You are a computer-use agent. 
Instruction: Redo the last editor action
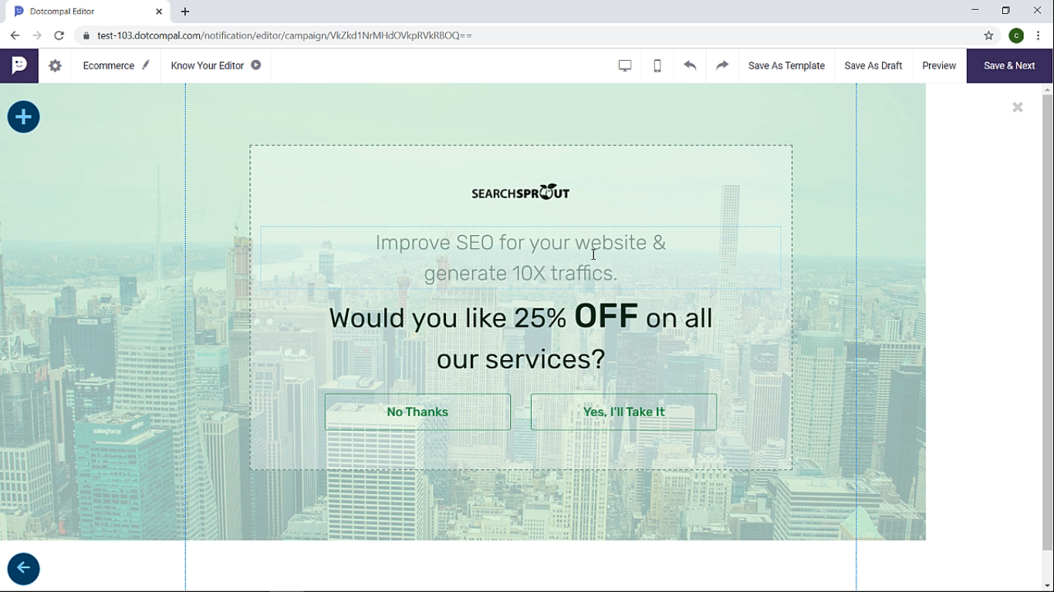tap(722, 66)
